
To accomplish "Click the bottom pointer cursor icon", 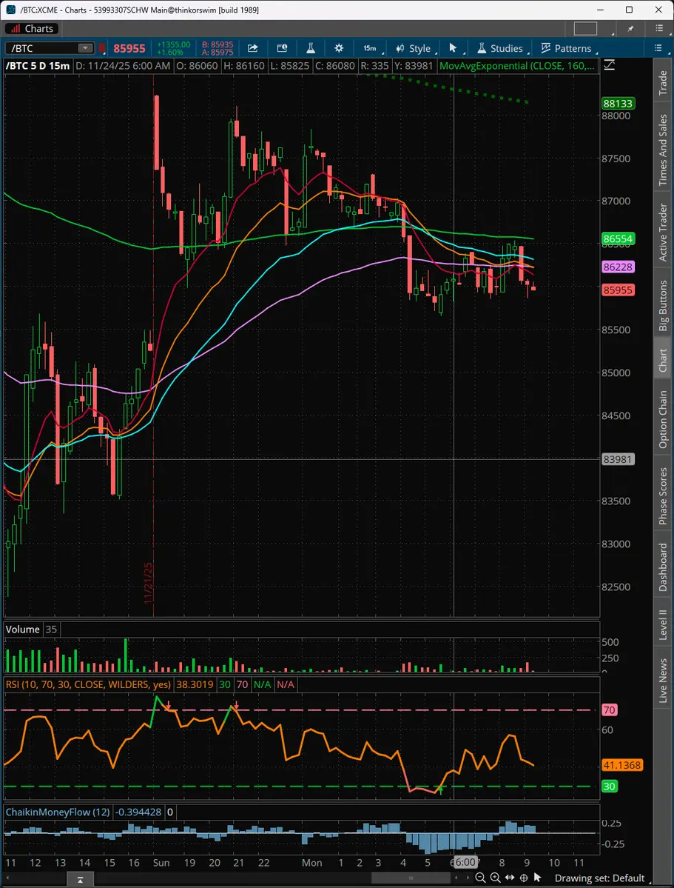I will point(538,878).
